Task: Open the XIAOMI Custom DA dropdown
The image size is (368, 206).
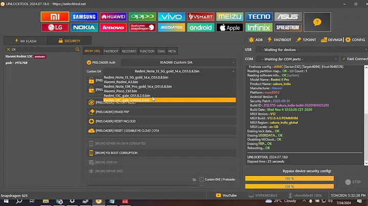Action: coord(178,63)
